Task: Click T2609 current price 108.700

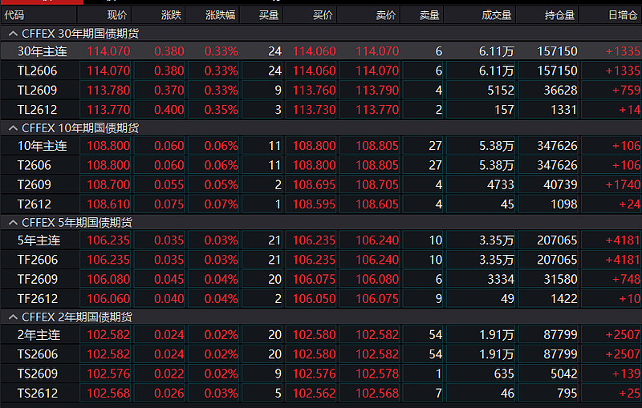Action: pyautogui.click(x=108, y=184)
